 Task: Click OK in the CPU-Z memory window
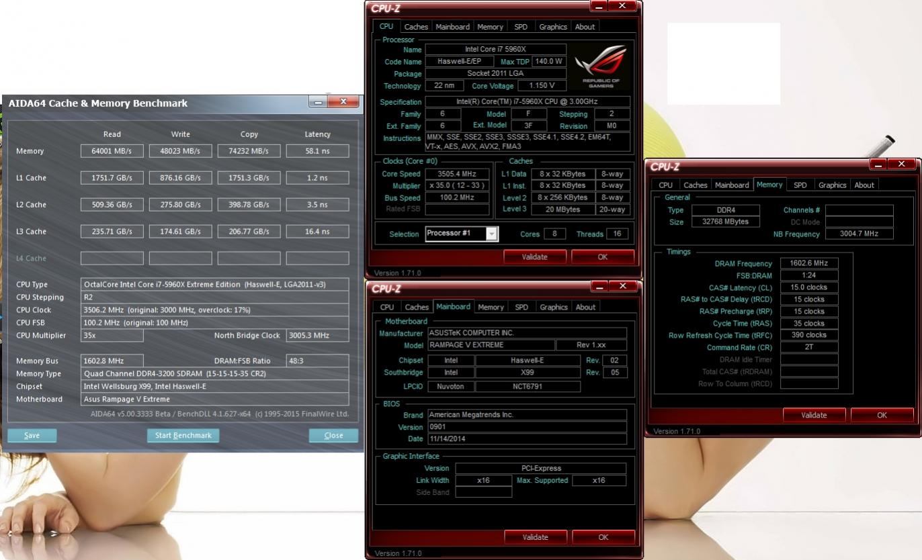(882, 415)
